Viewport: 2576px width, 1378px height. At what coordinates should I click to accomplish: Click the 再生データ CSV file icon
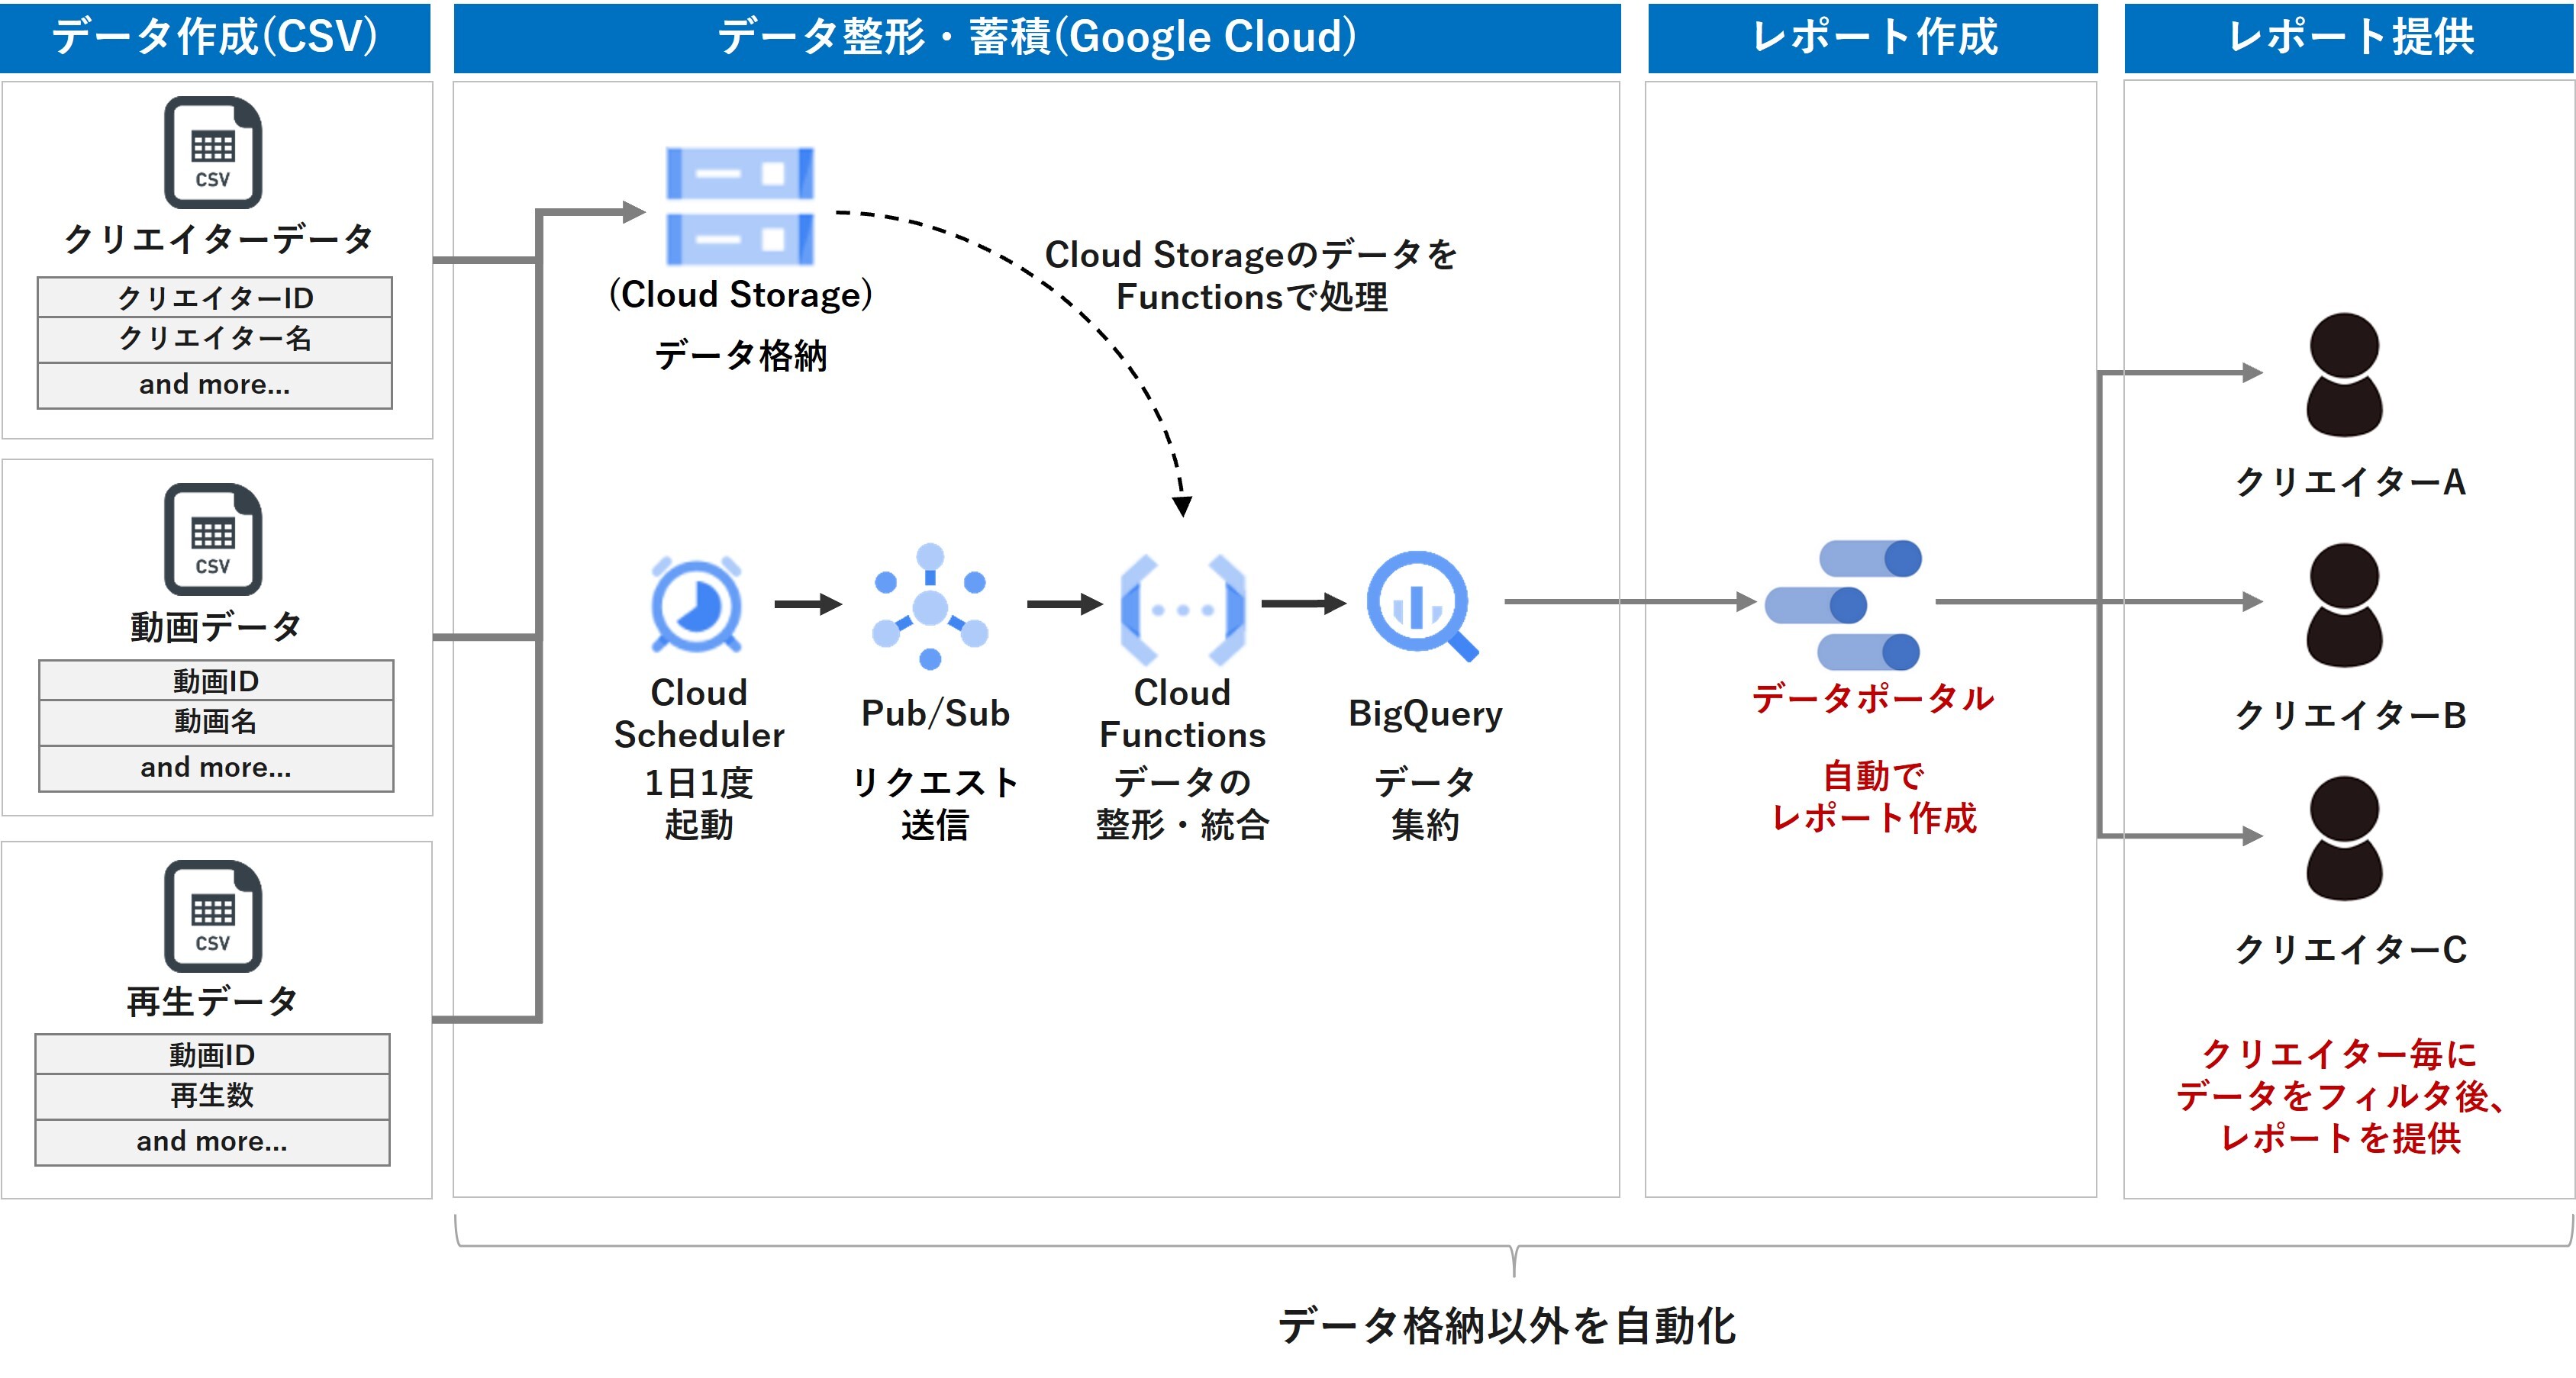click(x=213, y=916)
